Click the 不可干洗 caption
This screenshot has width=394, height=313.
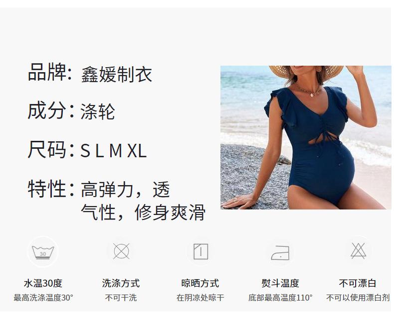[121, 298]
